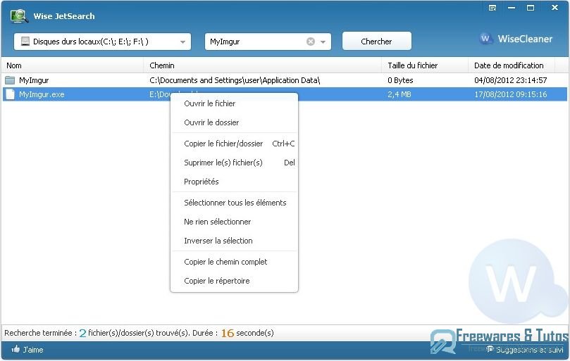Click the Wise JetSearch title text
This screenshot has height=361, width=570.
click(x=64, y=16)
